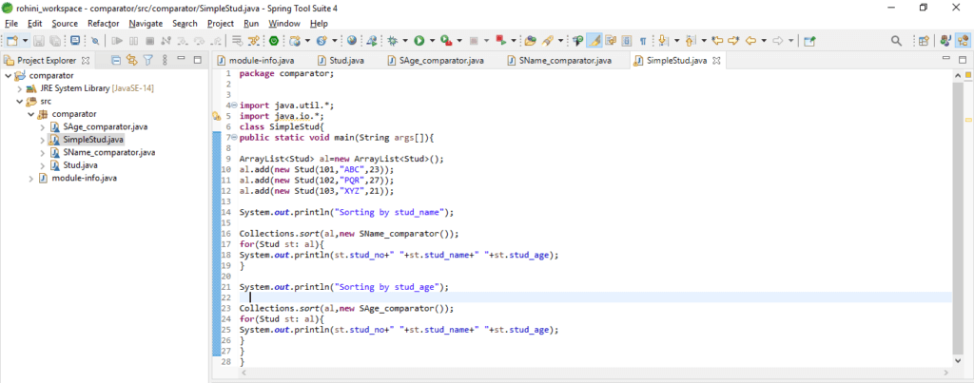Click the Open Web Browser globe icon

pos(352,41)
